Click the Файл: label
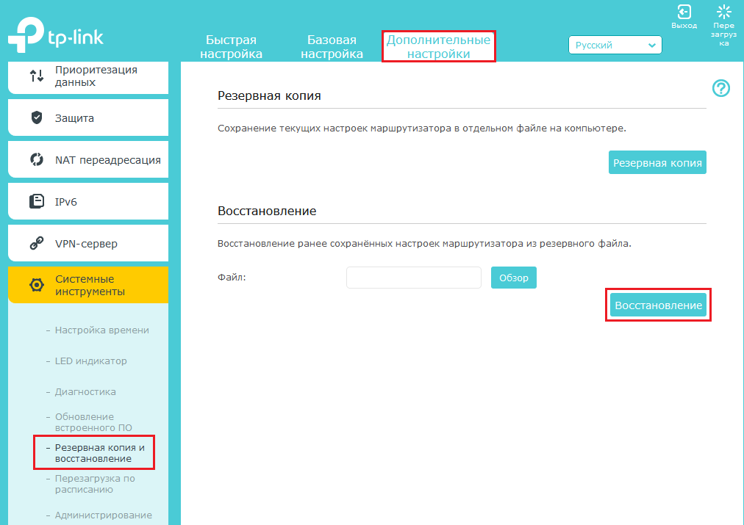Screen dimensions: 744x525 (x=232, y=278)
